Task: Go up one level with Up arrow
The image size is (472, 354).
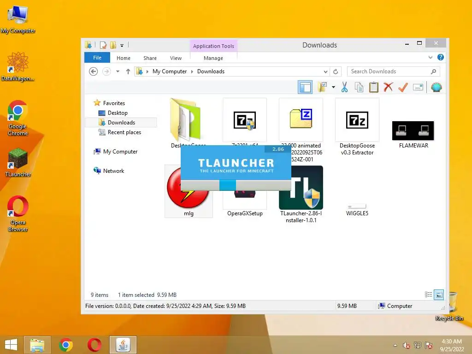Action: click(x=128, y=71)
